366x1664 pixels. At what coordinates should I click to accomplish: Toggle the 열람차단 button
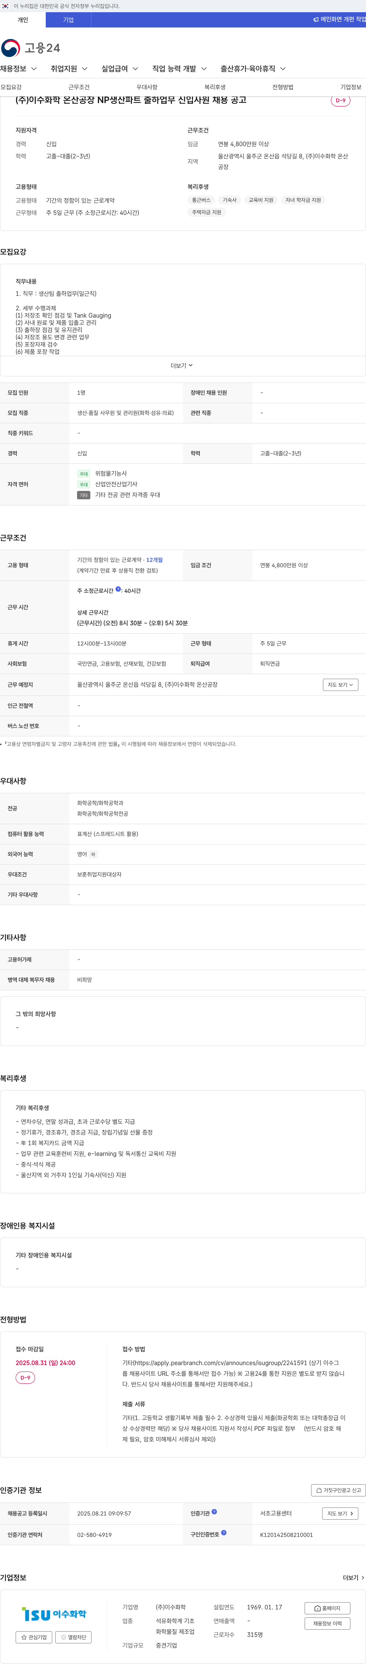point(73,1637)
